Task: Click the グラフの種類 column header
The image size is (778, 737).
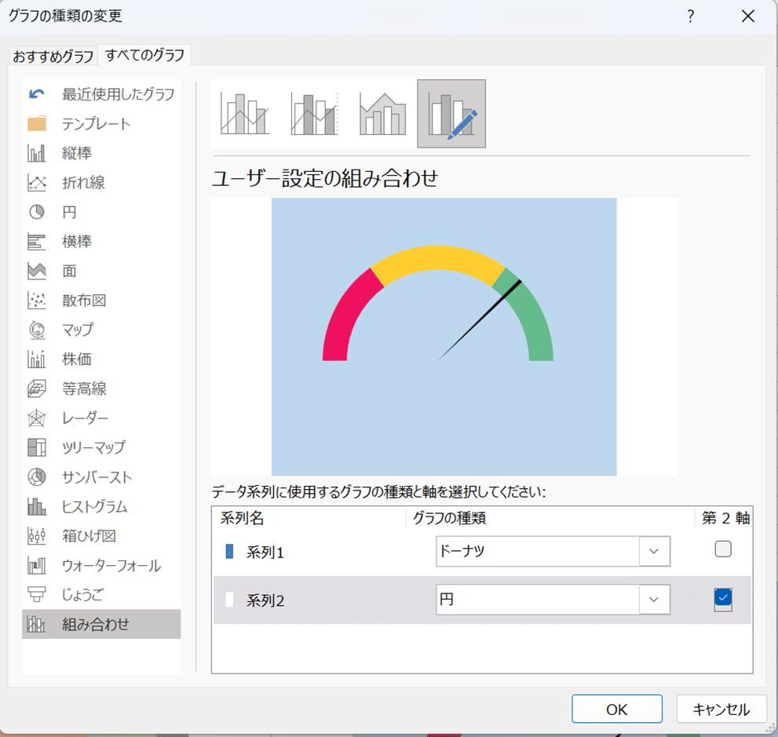Action: (x=449, y=518)
